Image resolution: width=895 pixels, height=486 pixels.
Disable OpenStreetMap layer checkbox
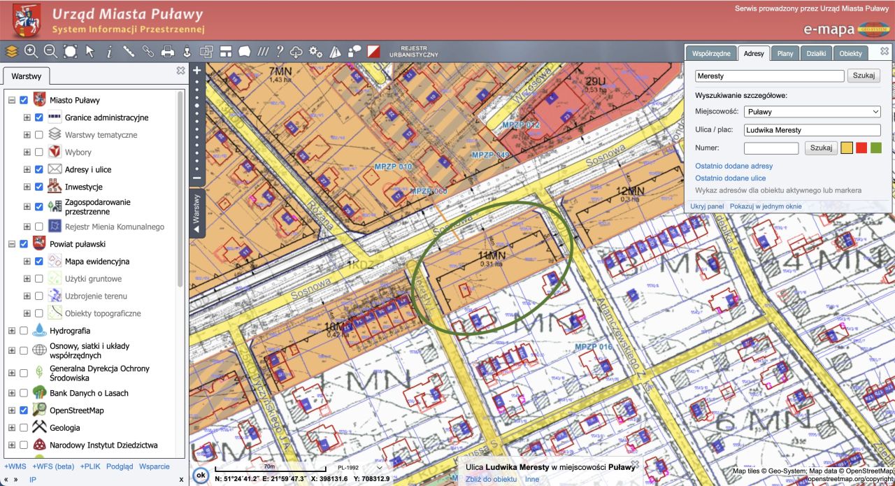pos(24,410)
